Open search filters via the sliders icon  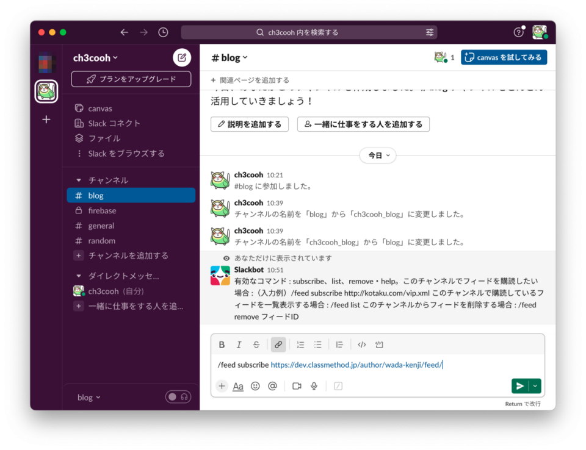(429, 32)
